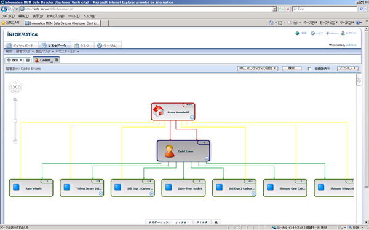Click the ログアウト user icon
This screenshot has height=230, width=369.
pos(343,33)
